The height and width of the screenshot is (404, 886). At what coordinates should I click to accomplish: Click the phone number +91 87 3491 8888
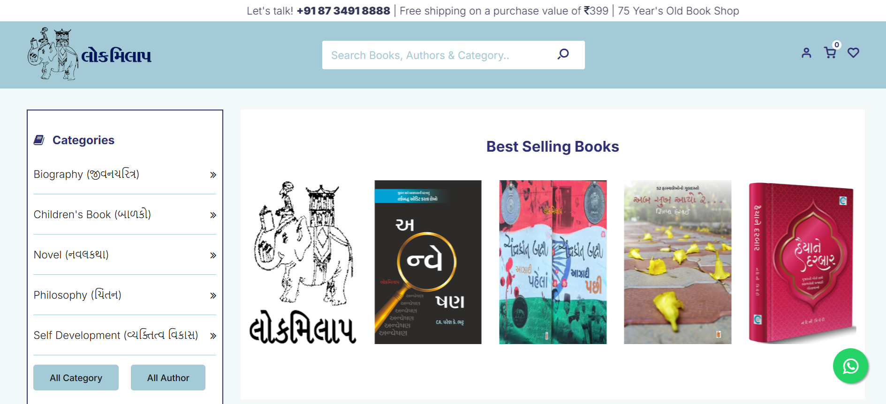click(343, 11)
